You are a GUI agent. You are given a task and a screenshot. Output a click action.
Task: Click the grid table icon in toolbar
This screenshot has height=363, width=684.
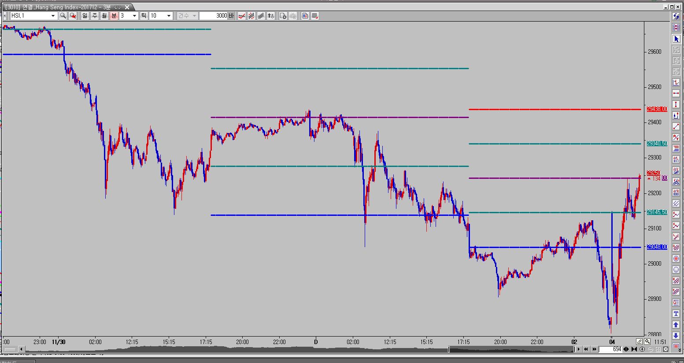pyautogui.click(x=315, y=16)
